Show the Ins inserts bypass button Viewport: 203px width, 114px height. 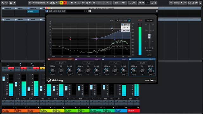pos(83,3)
